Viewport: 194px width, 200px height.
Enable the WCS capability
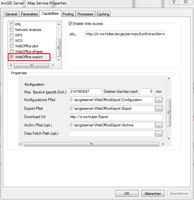[11, 41]
